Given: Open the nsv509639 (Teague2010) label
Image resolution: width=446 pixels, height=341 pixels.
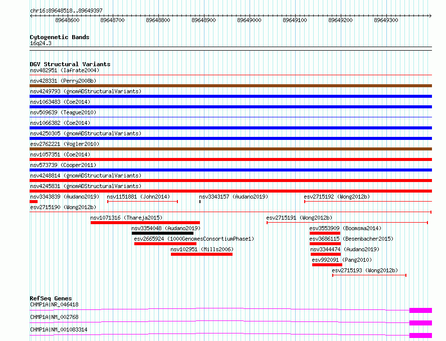Looking at the screenshot, I should [x=63, y=112].
